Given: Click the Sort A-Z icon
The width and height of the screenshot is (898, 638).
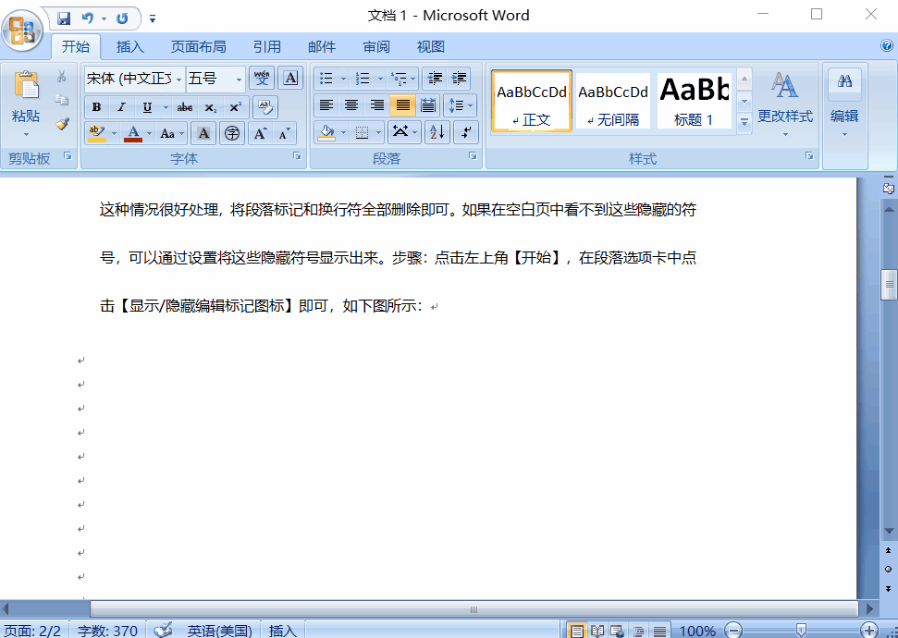Looking at the screenshot, I should 437,132.
